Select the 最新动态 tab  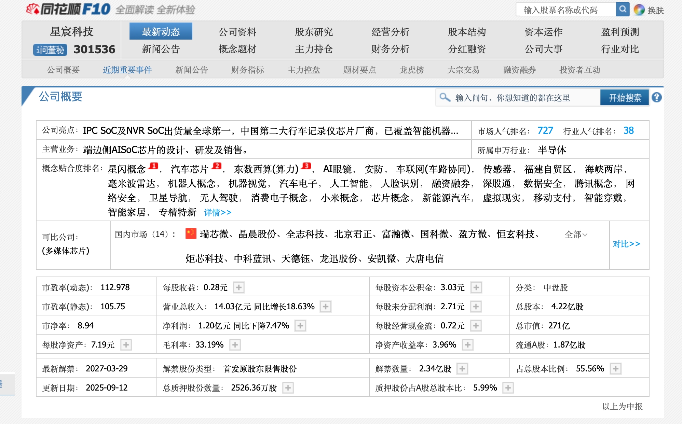(x=161, y=32)
